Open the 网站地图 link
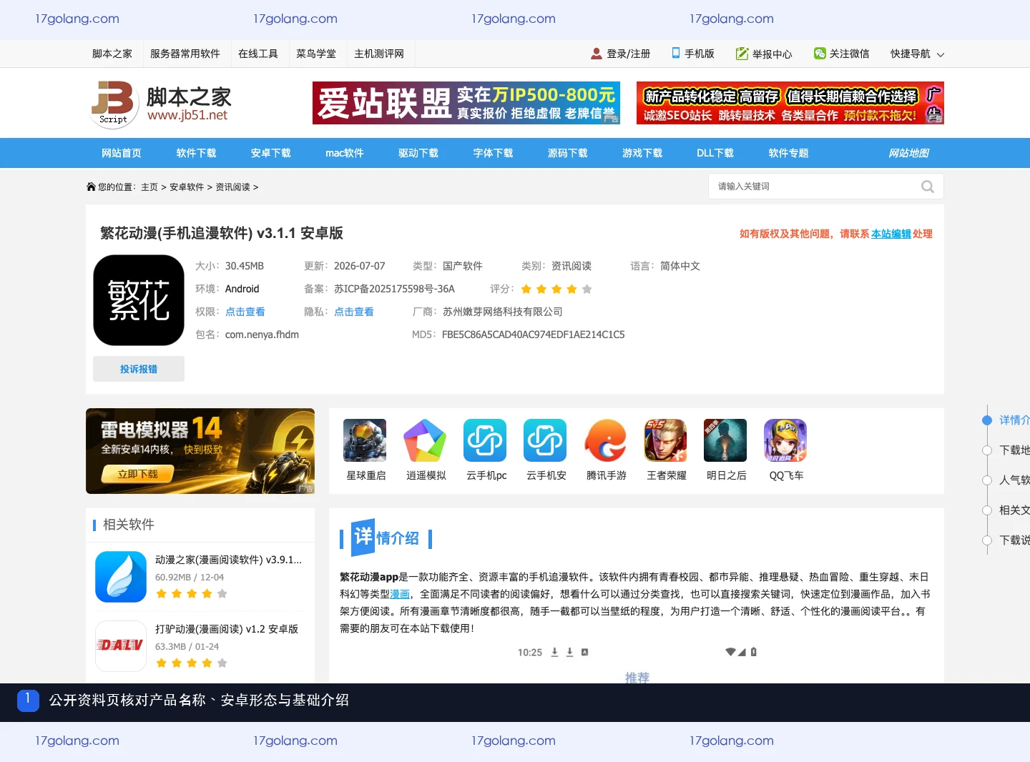1030x762 pixels. click(x=908, y=153)
